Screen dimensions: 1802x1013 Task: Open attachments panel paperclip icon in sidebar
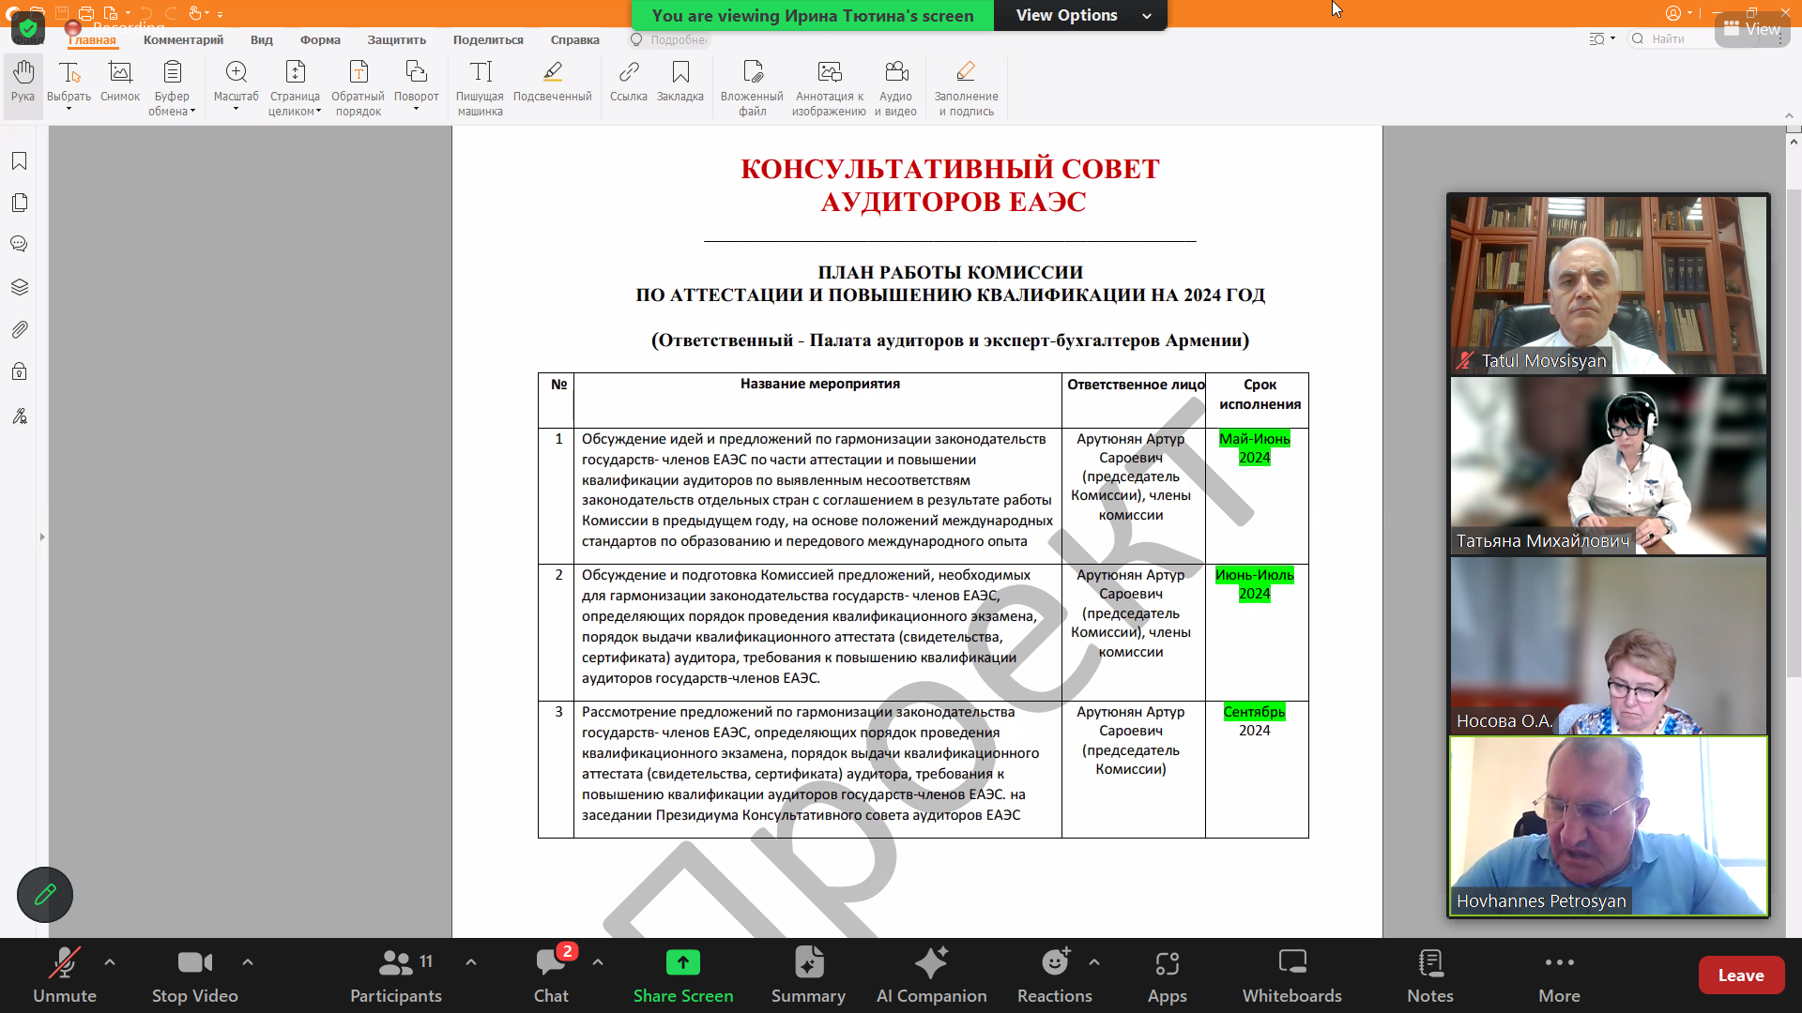click(20, 329)
